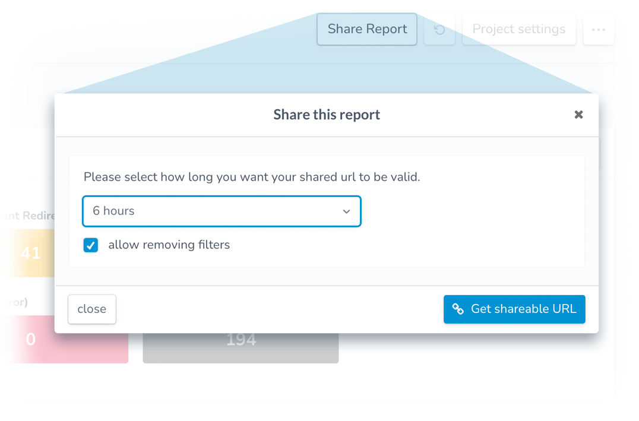Screen dimensions: 639x421
Task: Click the chevron arrow in the duration dropdown
Action: [x=346, y=211]
